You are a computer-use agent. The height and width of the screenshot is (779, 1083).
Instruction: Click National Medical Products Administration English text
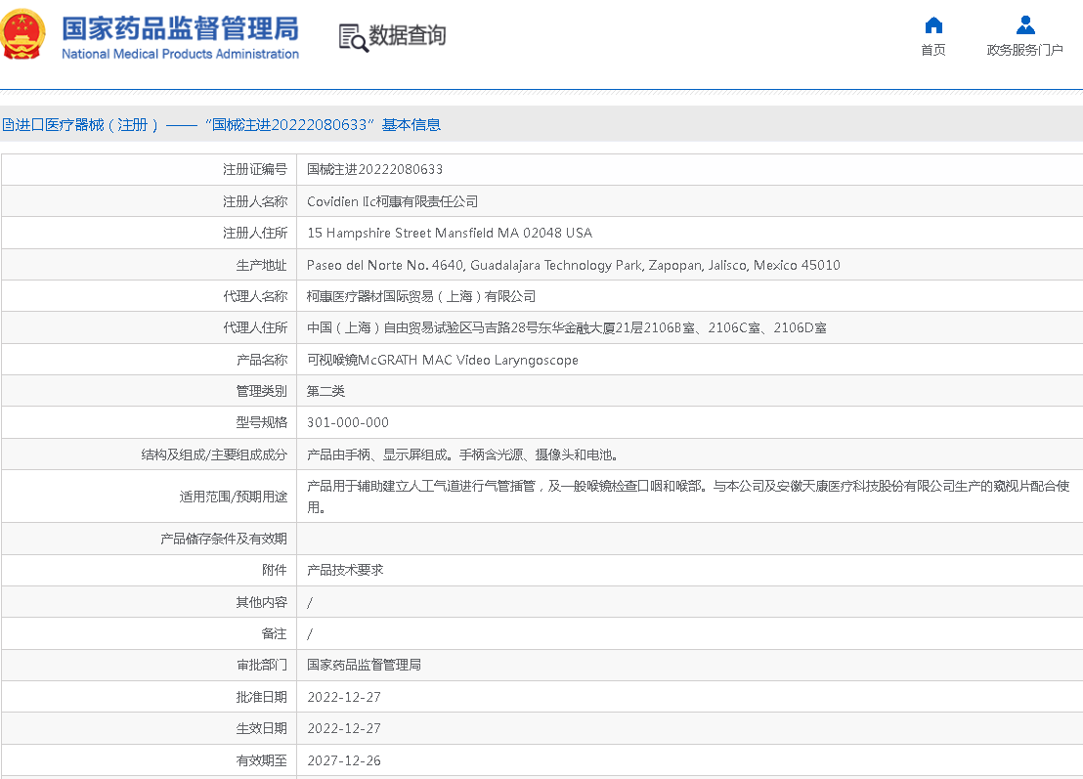(x=180, y=54)
